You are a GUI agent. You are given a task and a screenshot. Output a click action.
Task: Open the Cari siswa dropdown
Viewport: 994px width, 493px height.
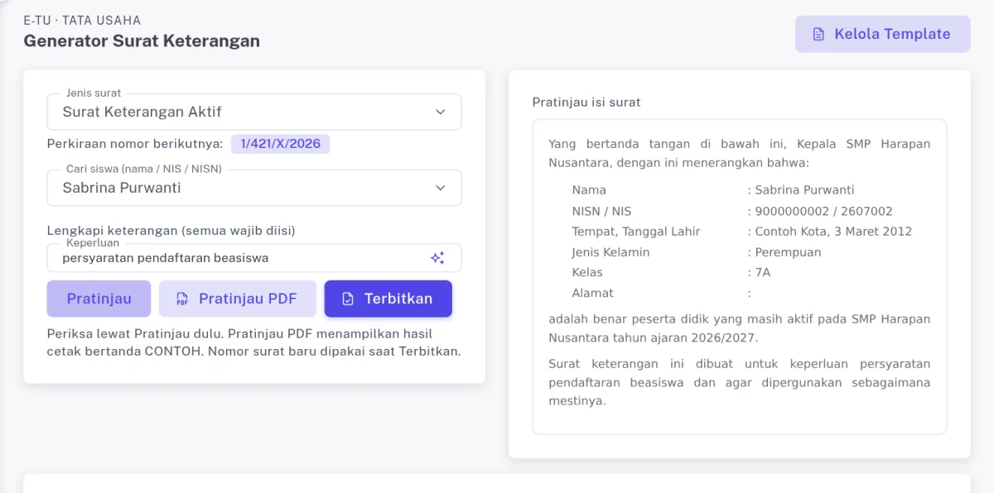(x=254, y=188)
